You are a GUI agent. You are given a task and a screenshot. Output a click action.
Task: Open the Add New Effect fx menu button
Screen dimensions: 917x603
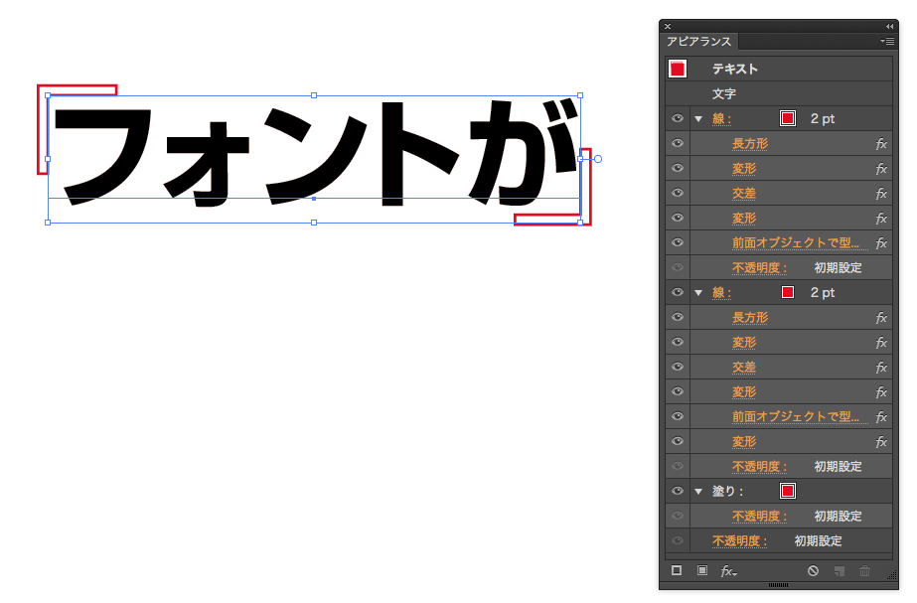coord(728,571)
